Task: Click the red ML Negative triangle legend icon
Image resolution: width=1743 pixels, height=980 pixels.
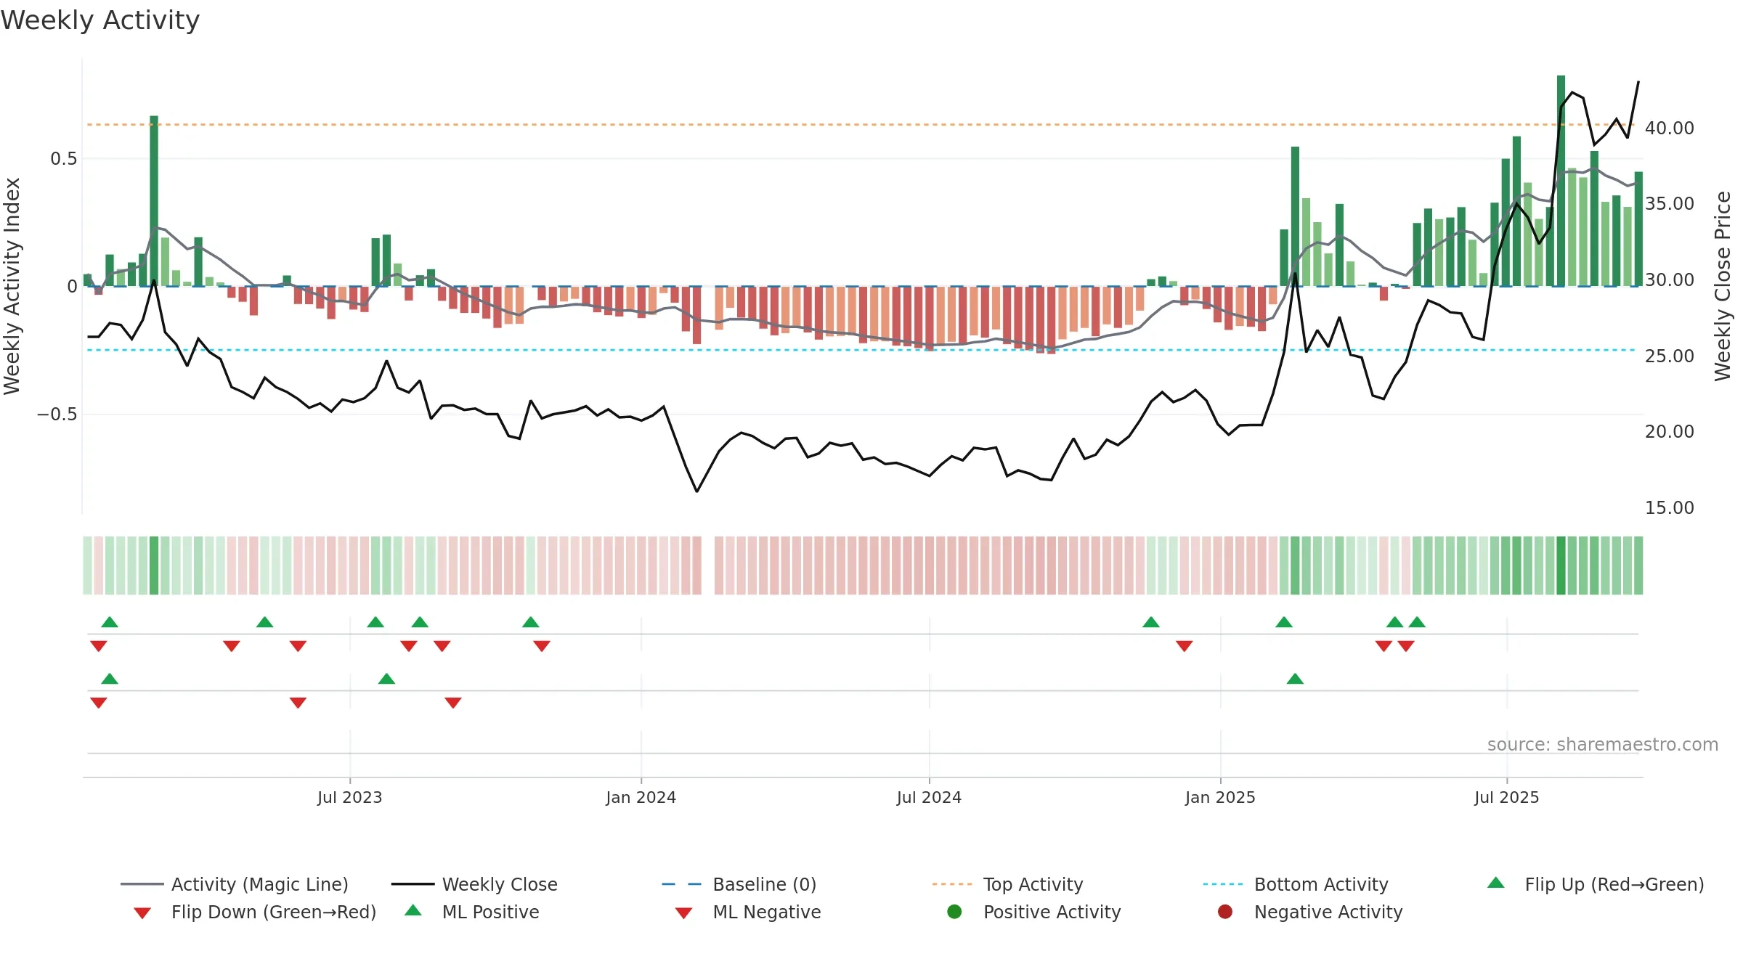Action: (683, 913)
